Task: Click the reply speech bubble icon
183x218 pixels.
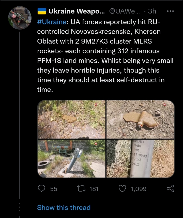Action: (x=41, y=188)
